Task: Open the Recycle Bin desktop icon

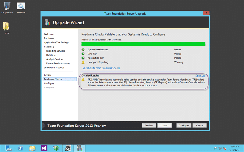Action: tap(7, 8)
